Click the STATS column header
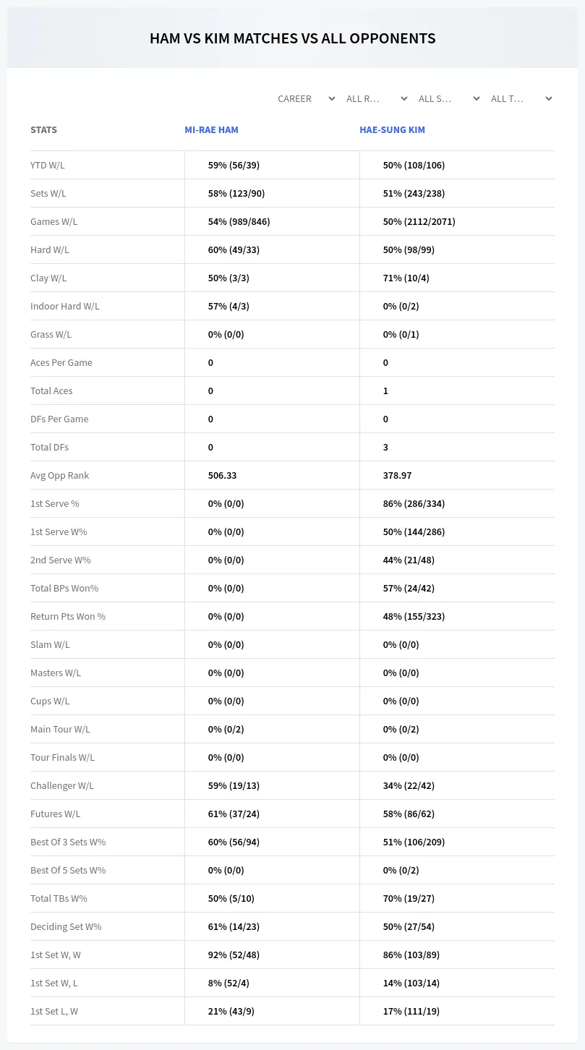 [x=43, y=130]
